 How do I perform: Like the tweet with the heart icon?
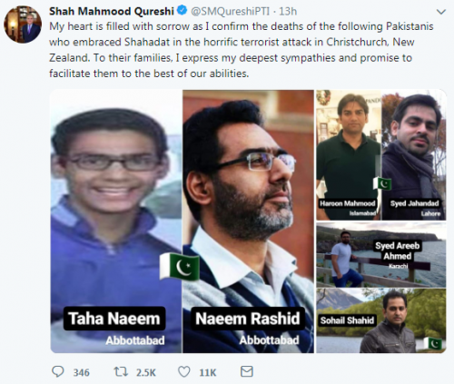pos(183,372)
